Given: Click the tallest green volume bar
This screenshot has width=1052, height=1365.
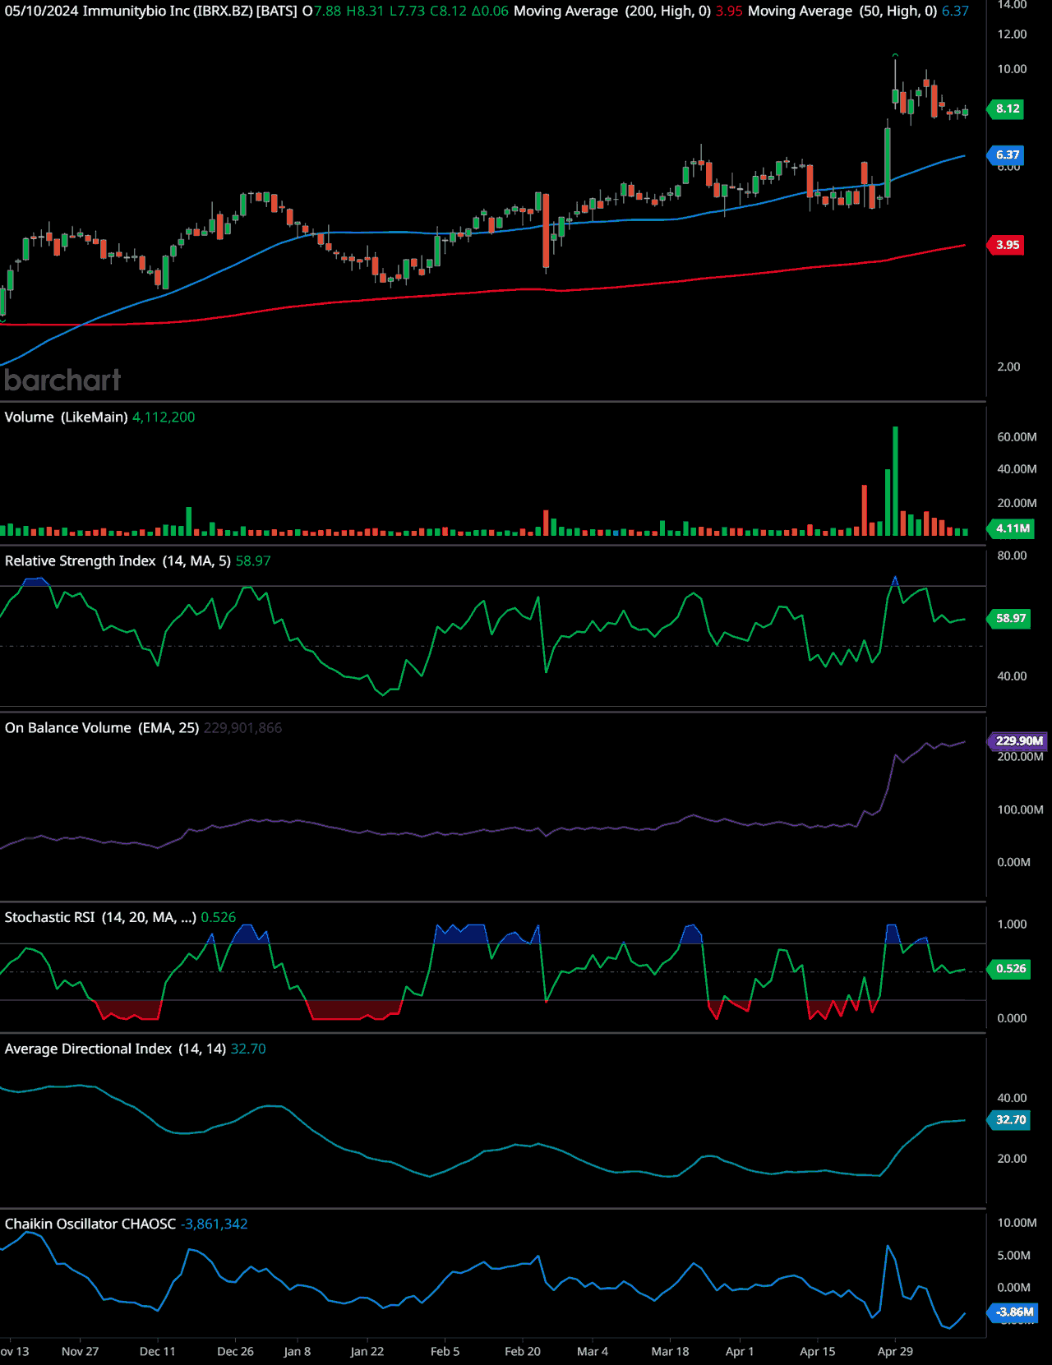Looking at the screenshot, I should click(x=895, y=481).
